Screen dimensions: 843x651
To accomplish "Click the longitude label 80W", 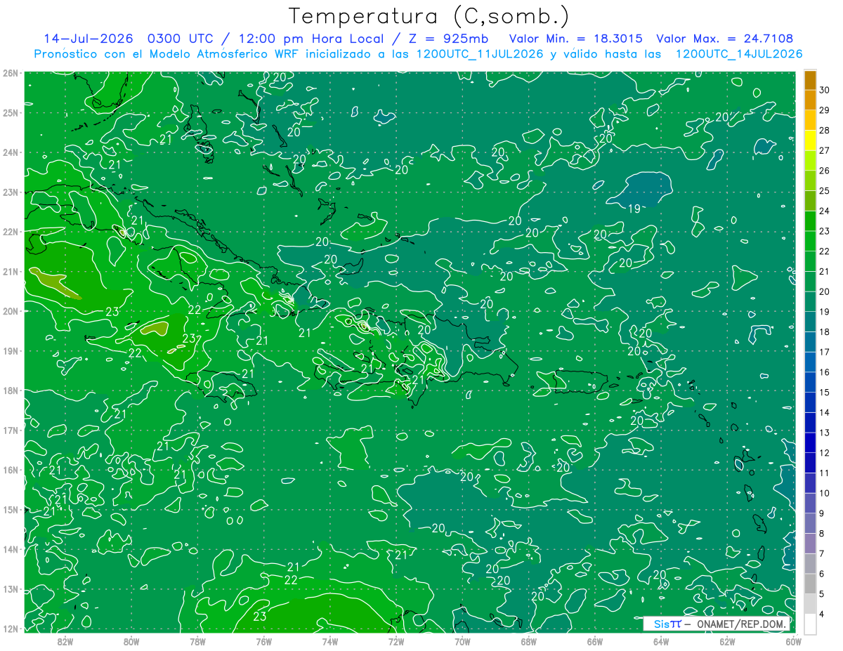I will [131, 641].
